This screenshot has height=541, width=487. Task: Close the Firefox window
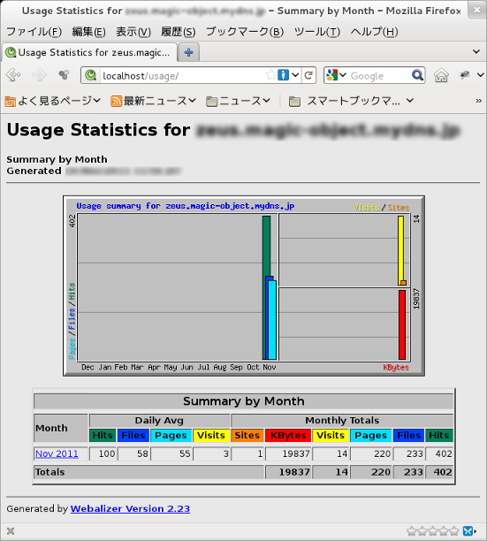[477, 10]
